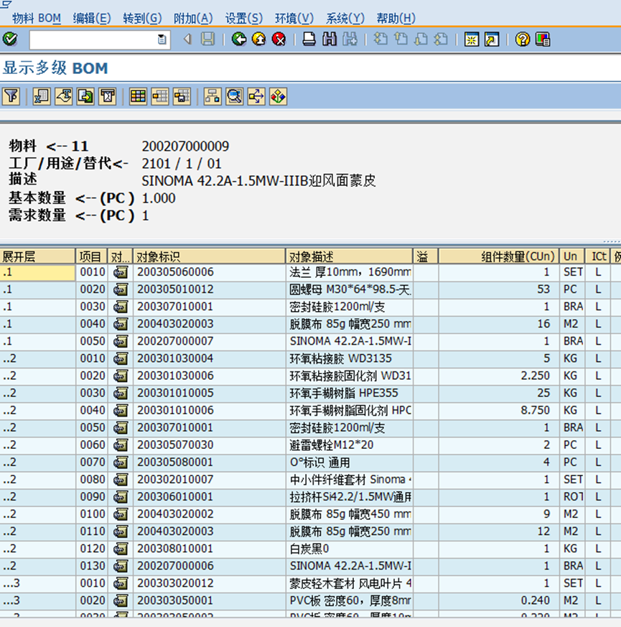
Task: Click the 组件数量(CUn) column header
Action: [x=498, y=256]
